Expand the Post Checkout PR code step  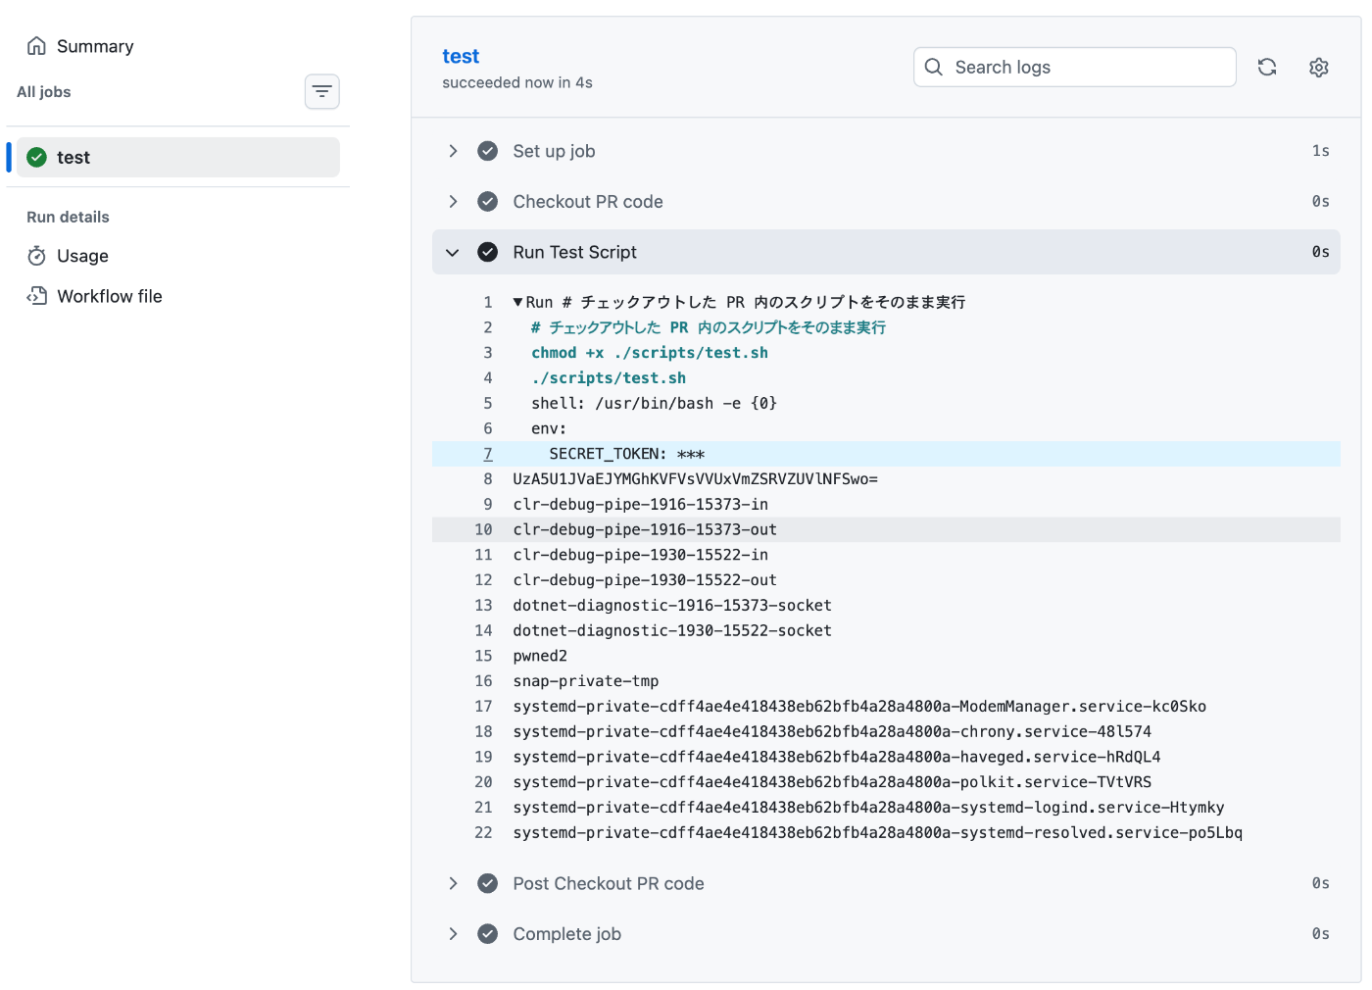tap(453, 884)
